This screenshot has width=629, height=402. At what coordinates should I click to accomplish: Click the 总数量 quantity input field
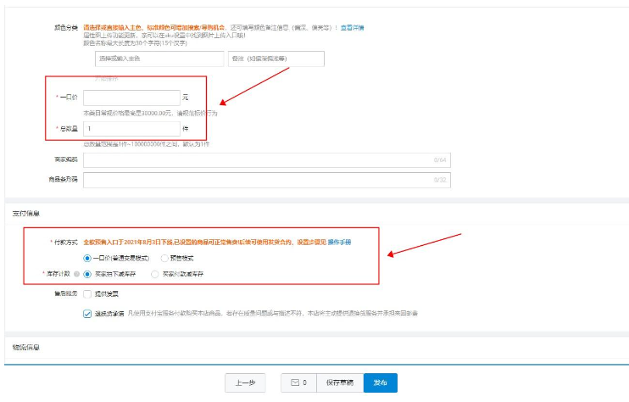pyautogui.click(x=131, y=129)
